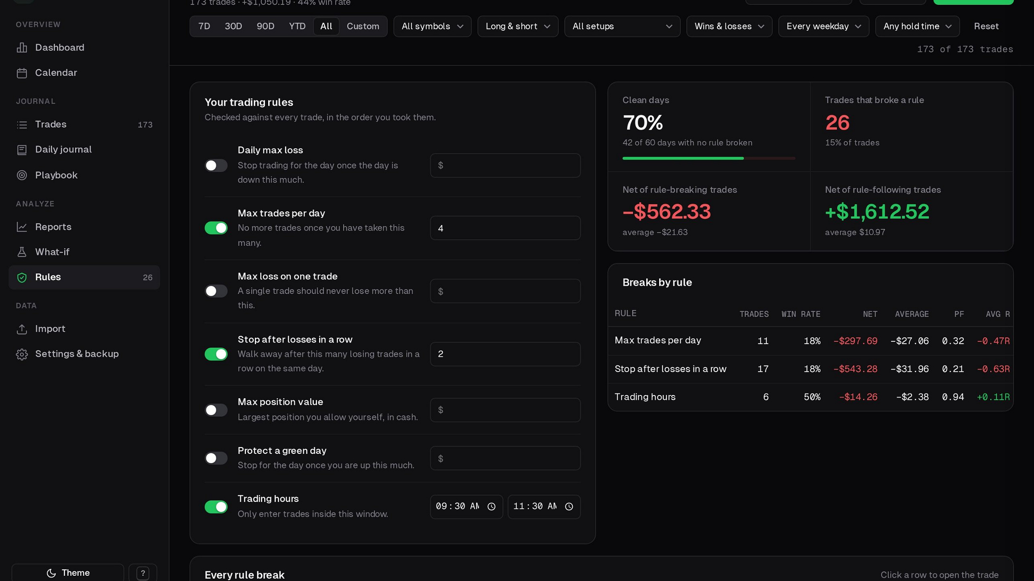Click the Daily max loss dollar field
Screen dimensions: 1034x581
click(505, 165)
